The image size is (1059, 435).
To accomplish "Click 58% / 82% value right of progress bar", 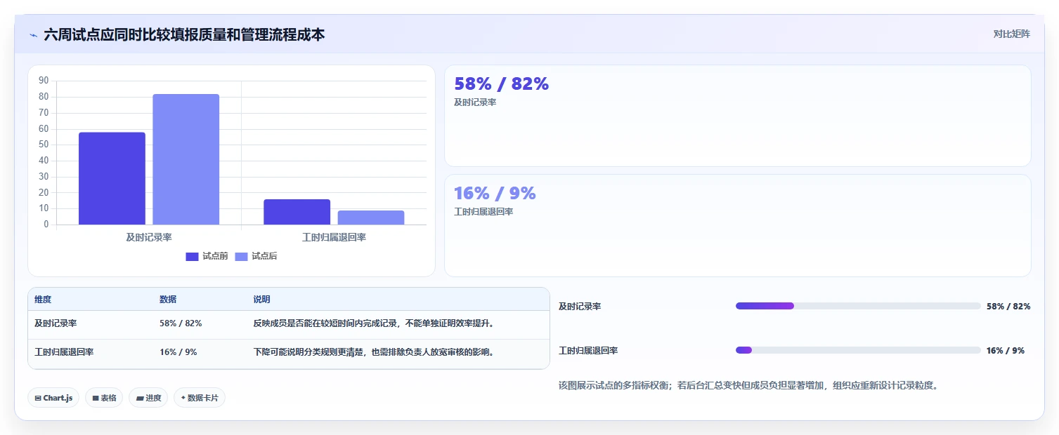I will point(1008,307).
